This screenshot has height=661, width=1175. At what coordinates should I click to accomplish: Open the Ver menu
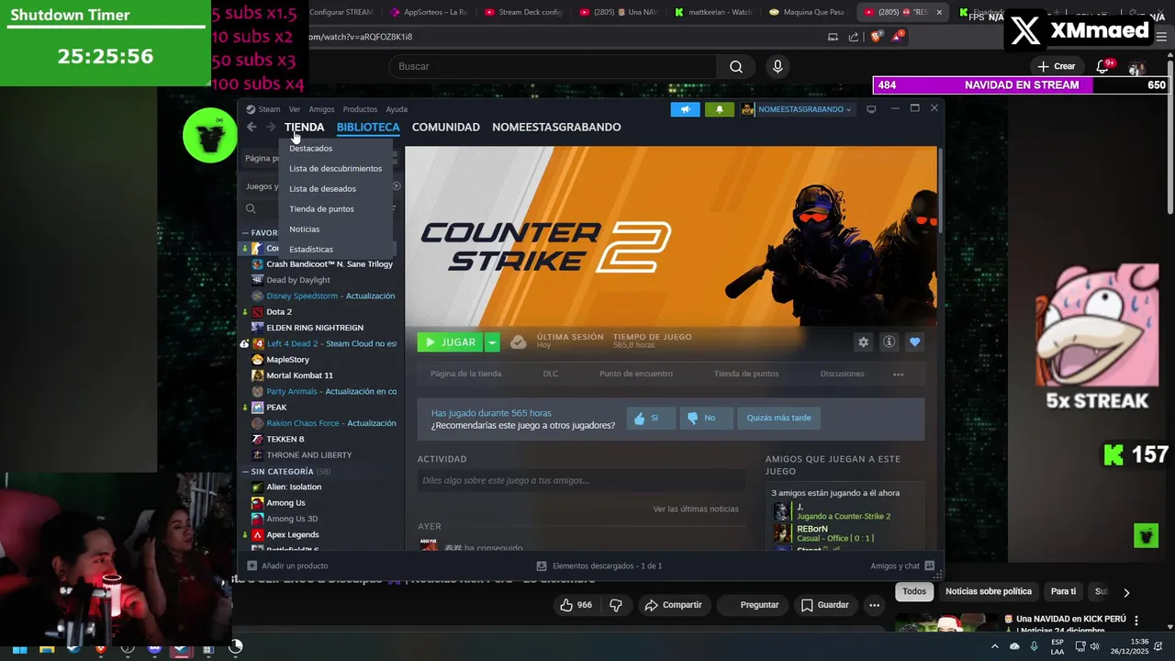coord(295,109)
